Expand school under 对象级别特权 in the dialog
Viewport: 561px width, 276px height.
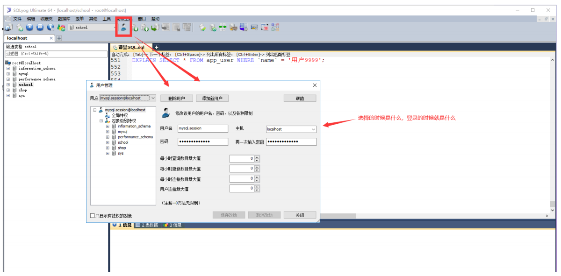[108, 142]
